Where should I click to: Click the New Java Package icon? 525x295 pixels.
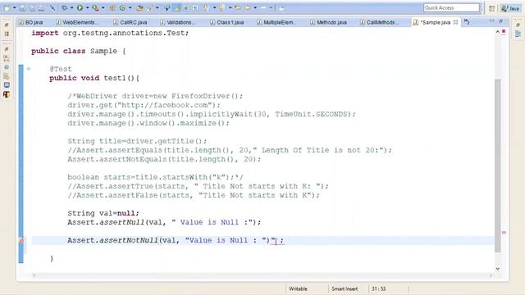coord(112,7)
